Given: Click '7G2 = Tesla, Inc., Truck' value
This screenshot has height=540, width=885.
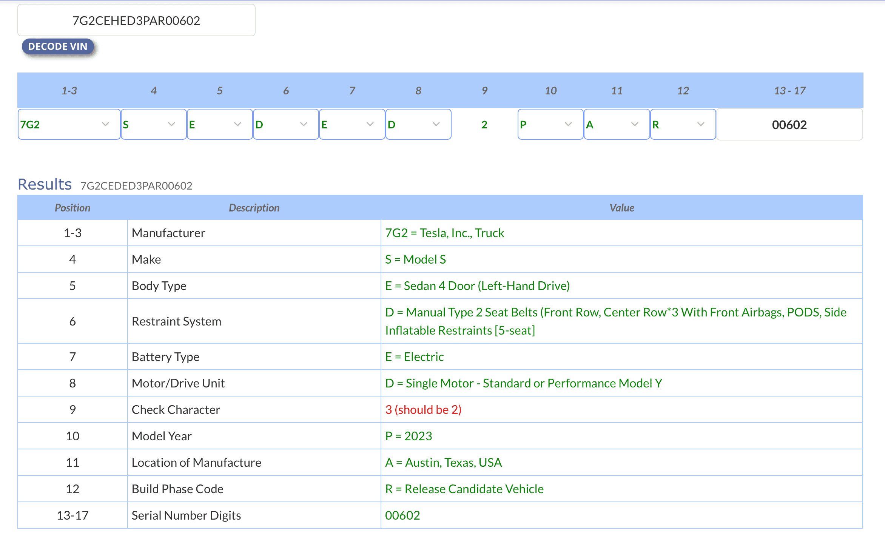Looking at the screenshot, I should [x=444, y=233].
